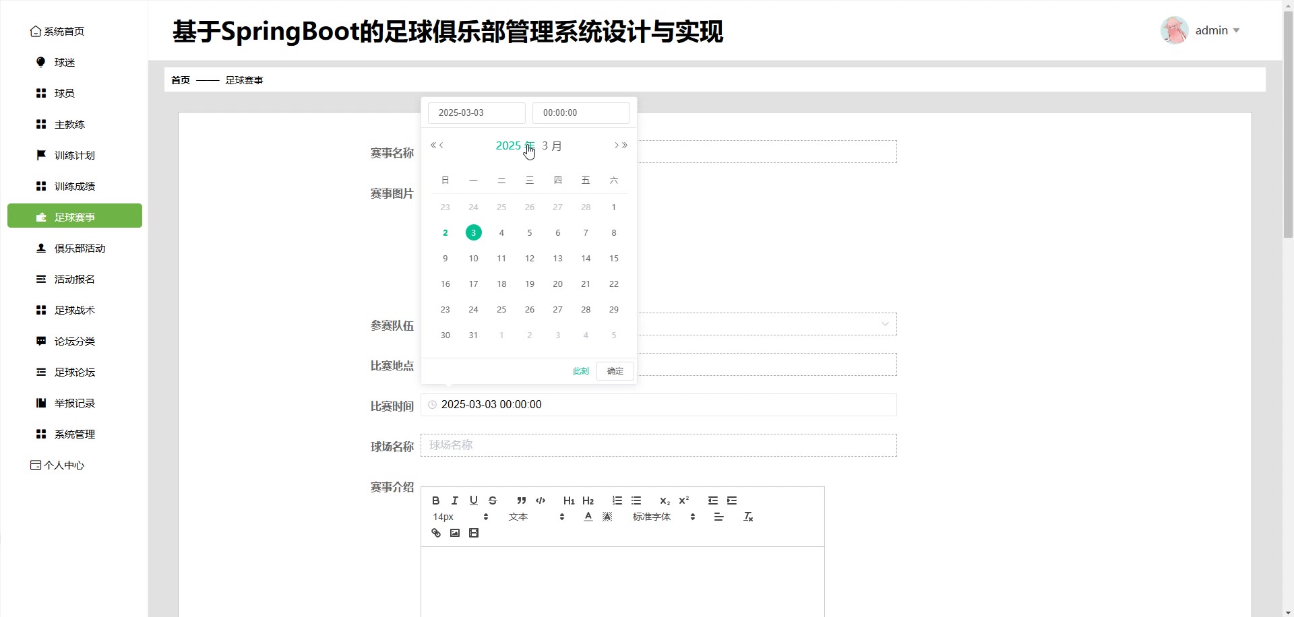This screenshot has width=1294, height=617.
Task: Open the 标准字体 font family dropdown
Action: click(x=663, y=517)
